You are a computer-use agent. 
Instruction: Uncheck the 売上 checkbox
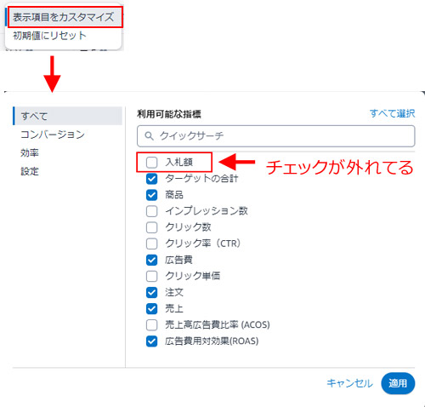click(152, 308)
